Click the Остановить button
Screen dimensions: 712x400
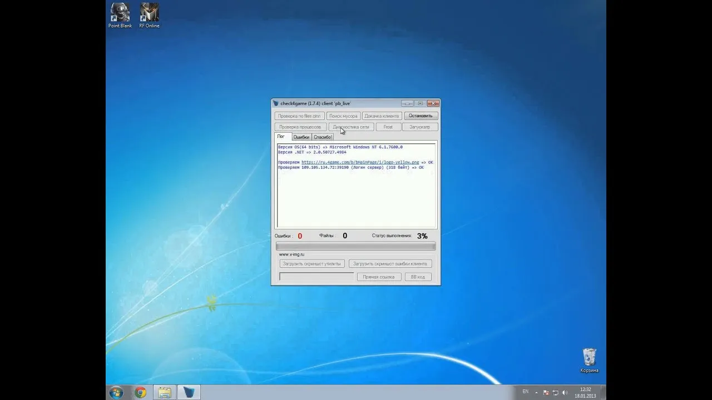421,116
